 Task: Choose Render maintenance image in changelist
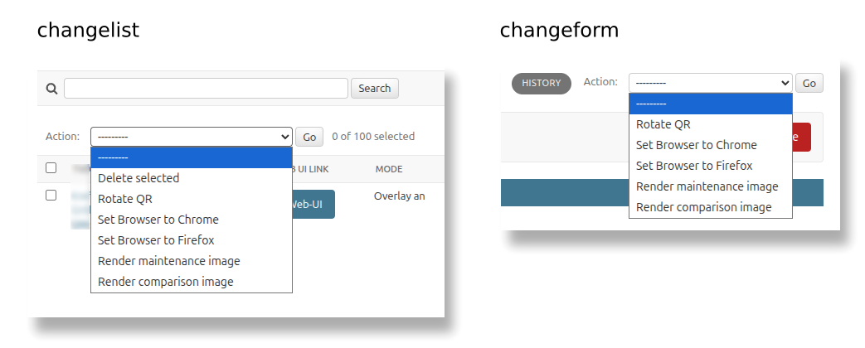(x=169, y=261)
